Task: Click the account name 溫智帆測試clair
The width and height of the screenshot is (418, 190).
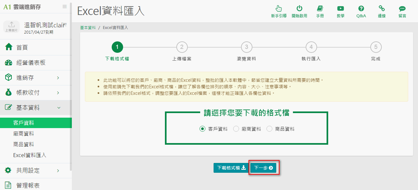Action: click(x=44, y=25)
